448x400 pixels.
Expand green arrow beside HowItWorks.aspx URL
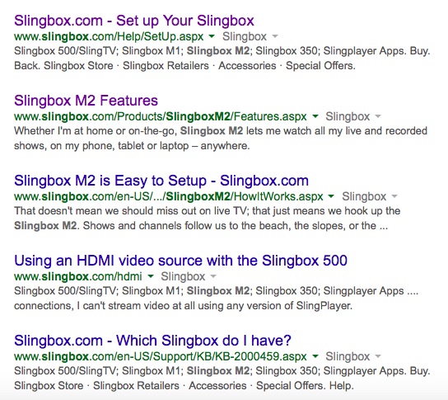click(331, 196)
